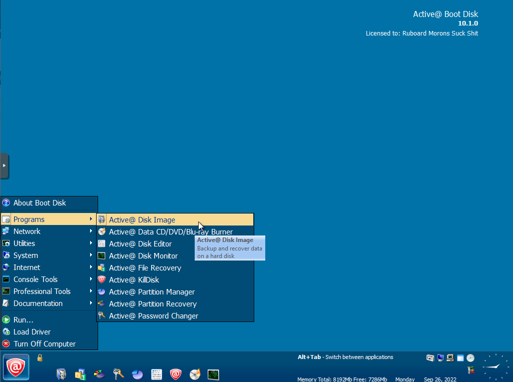Click Turn Off Computer
The width and height of the screenshot is (513, 382).
click(45, 344)
